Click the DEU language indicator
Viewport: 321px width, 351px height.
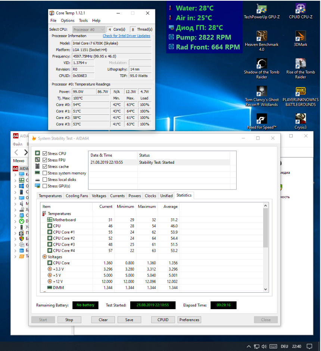click(x=284, y=347)
